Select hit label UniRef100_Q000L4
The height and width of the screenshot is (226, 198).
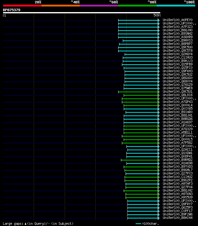point(178,105)
